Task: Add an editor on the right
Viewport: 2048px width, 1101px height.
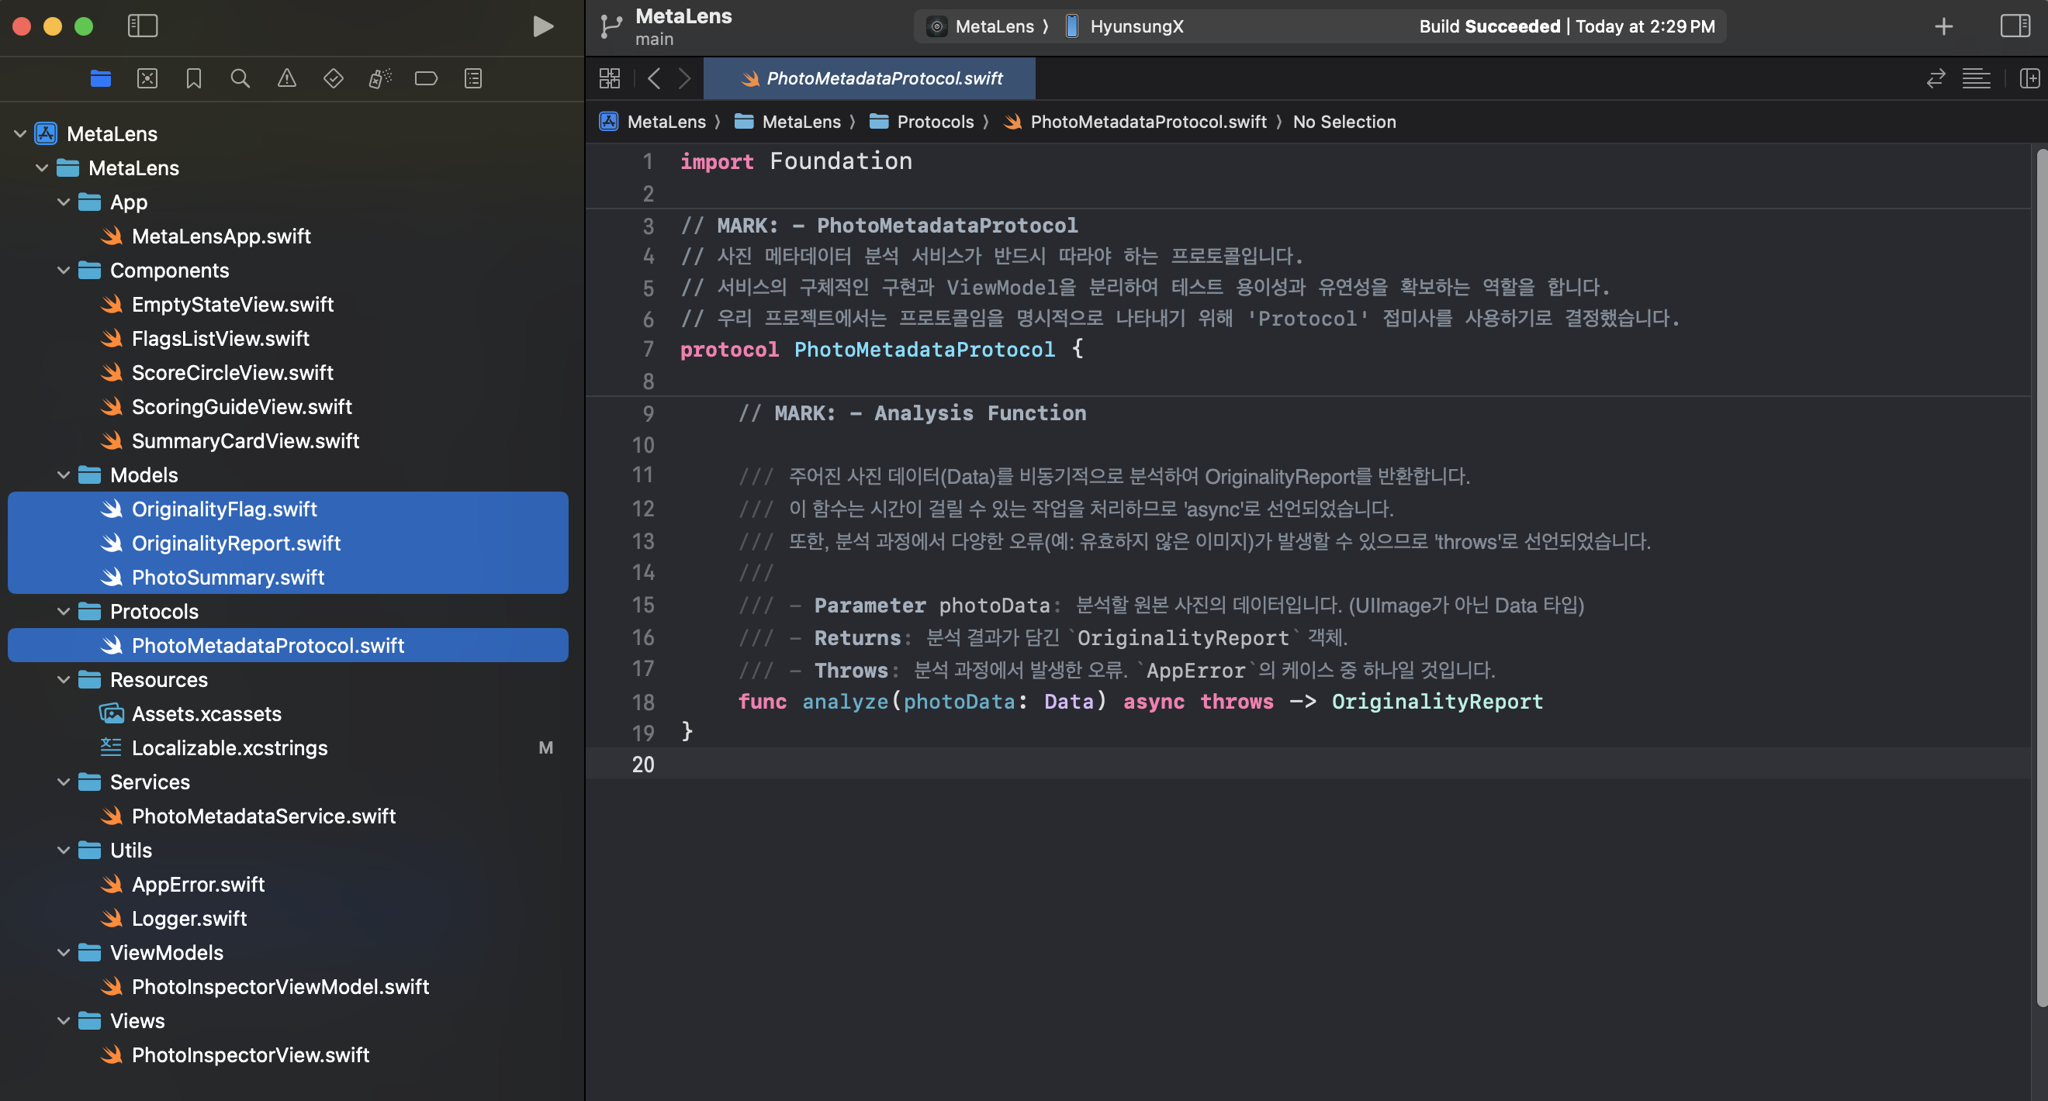Action: [2029, 78]
